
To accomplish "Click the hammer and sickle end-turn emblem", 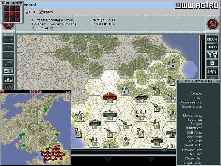I will [x=212, y=24].
